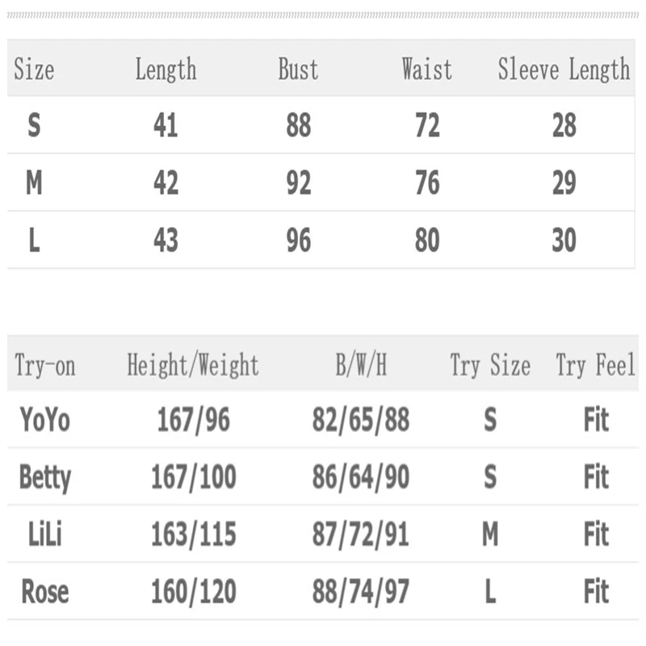Click the Waist value 80
The height and width of the screenshot is (646, 646).
426,241
